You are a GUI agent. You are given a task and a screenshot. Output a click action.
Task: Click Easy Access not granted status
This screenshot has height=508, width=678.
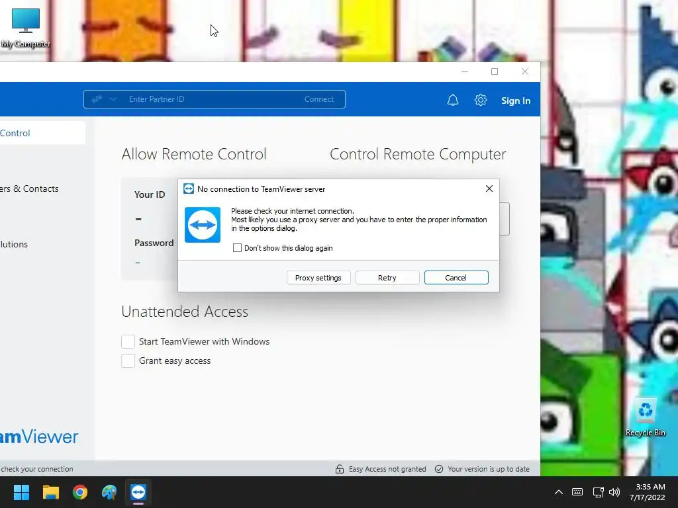click(387, 469)
